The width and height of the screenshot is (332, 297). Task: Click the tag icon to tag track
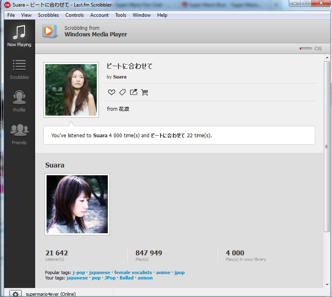tap(122, 92)
